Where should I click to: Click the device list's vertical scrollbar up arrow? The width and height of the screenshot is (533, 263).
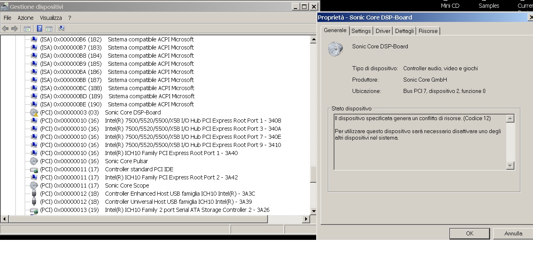[x=313, y=39]
